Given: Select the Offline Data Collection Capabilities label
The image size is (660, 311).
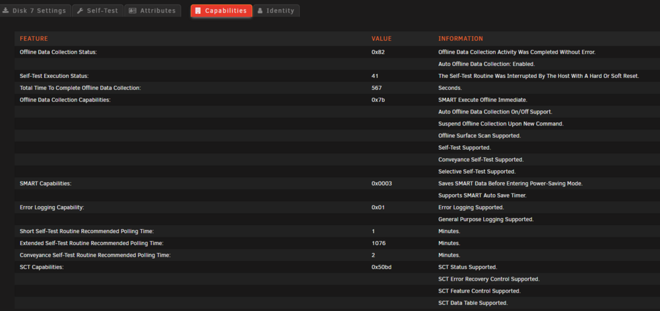Looking at the screenshot, I should click(65, 100).
